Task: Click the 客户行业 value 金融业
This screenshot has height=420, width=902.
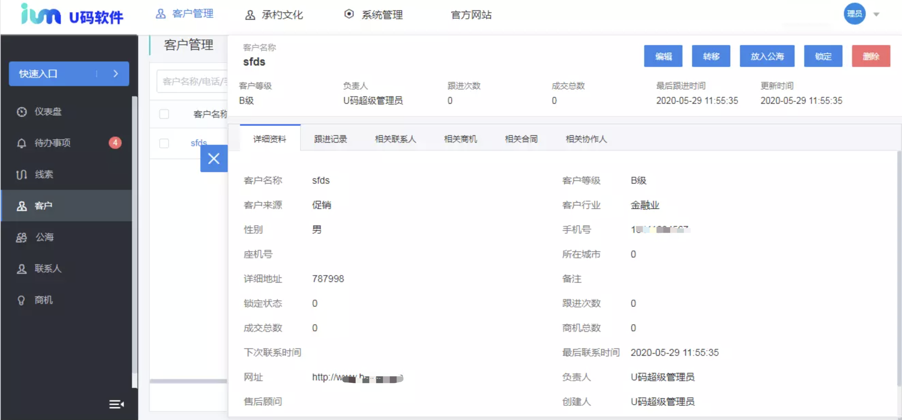Action: 645,205
